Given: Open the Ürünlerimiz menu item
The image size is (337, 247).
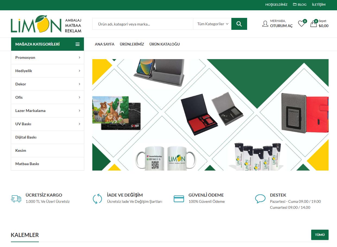Looking at the screenshot, I should click(132, 44).
